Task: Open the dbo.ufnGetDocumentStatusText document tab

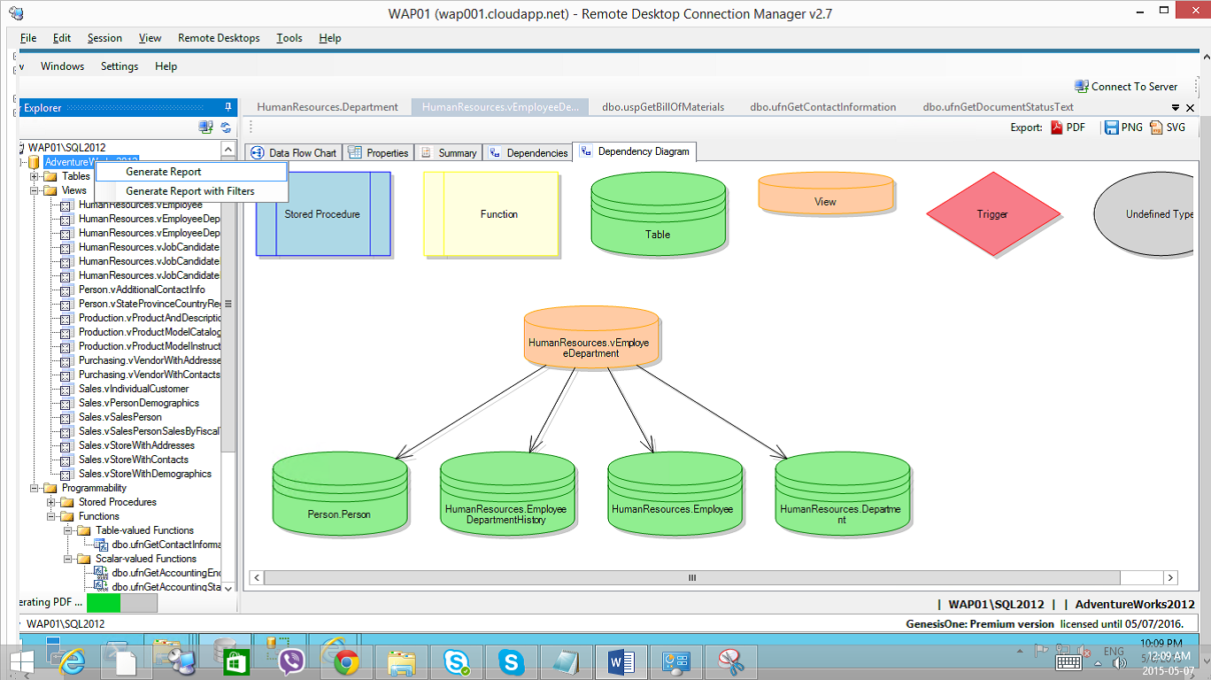Action: [998, 107]
